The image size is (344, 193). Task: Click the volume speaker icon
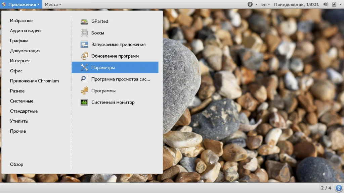[326, 4]
